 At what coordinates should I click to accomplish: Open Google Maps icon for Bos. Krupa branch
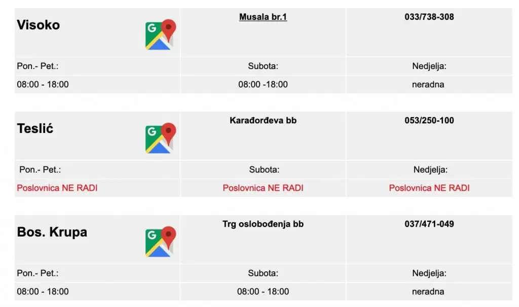point(160,240)
